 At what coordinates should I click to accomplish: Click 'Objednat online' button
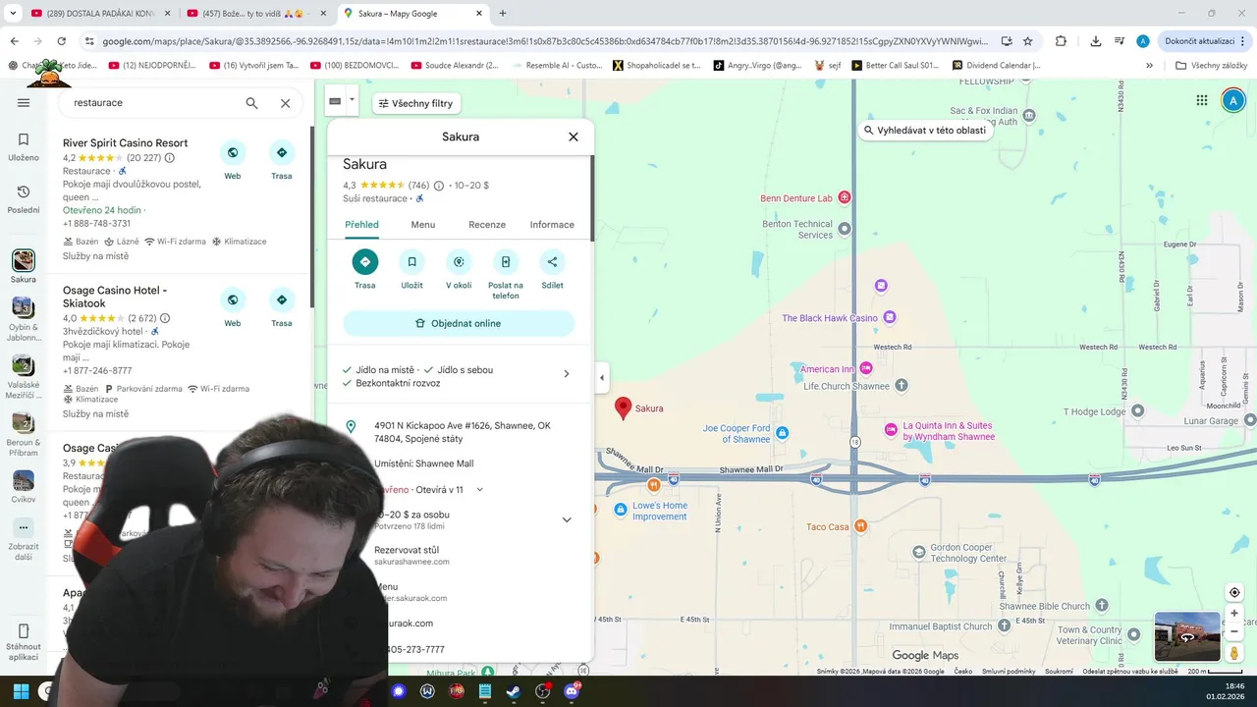[459, 323]
